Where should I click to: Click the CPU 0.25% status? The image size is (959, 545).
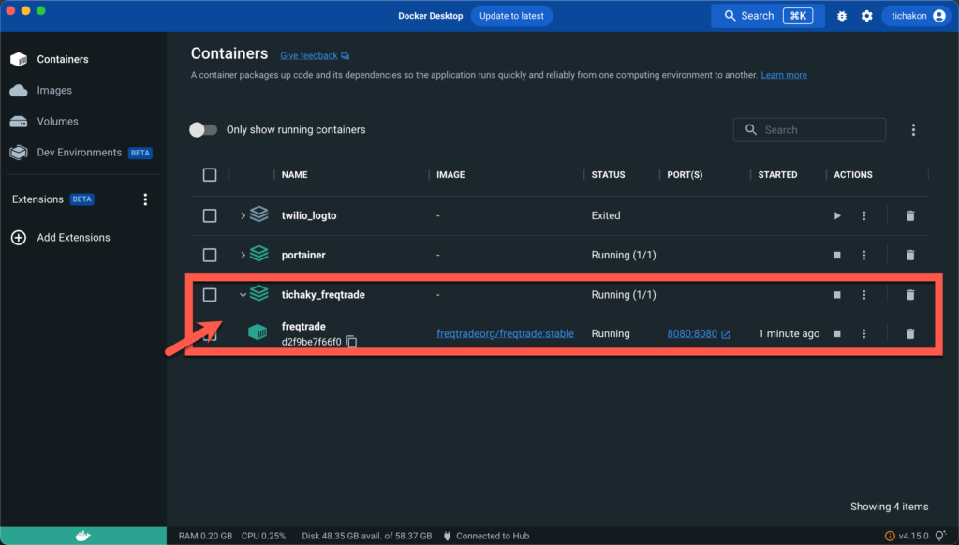(263, 536)
